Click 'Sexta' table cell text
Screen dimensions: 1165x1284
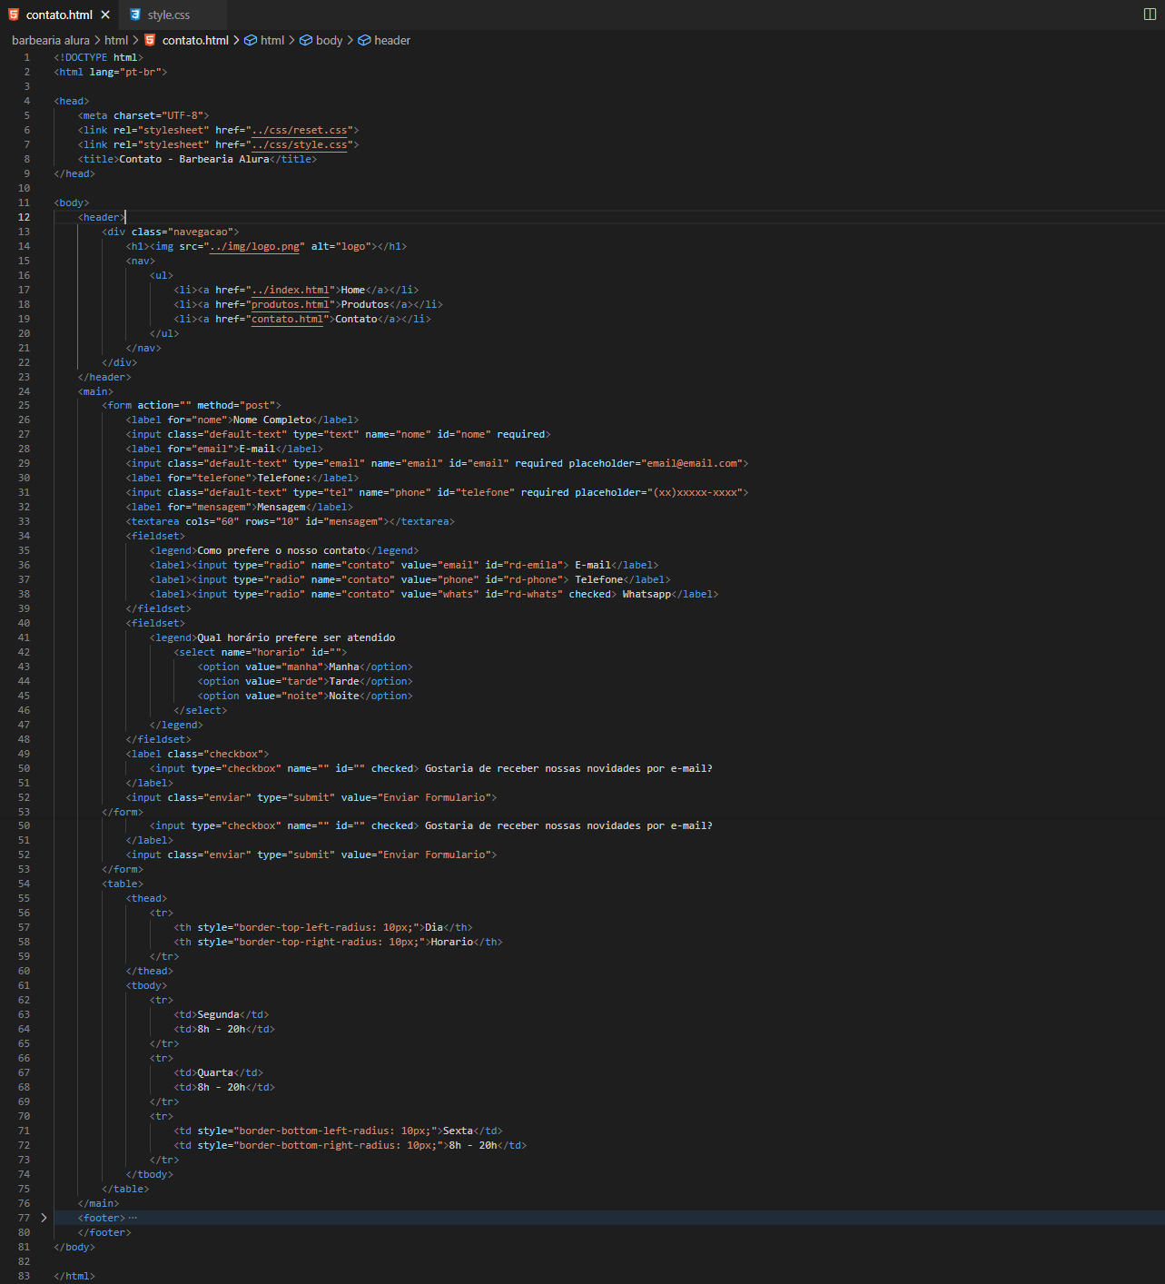[458, 1131]
